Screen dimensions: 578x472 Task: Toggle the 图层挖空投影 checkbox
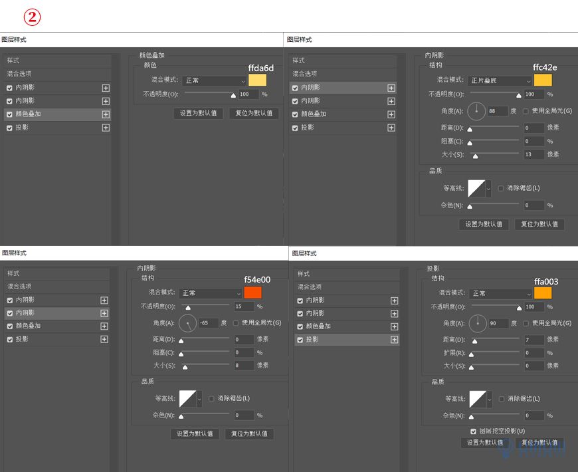tap(474, 431)
